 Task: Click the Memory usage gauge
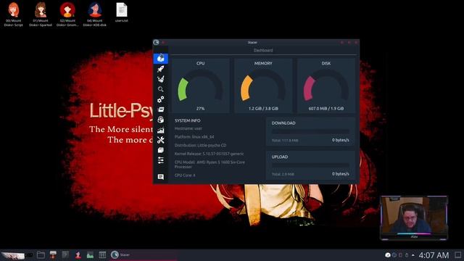(x=263, y=86)
